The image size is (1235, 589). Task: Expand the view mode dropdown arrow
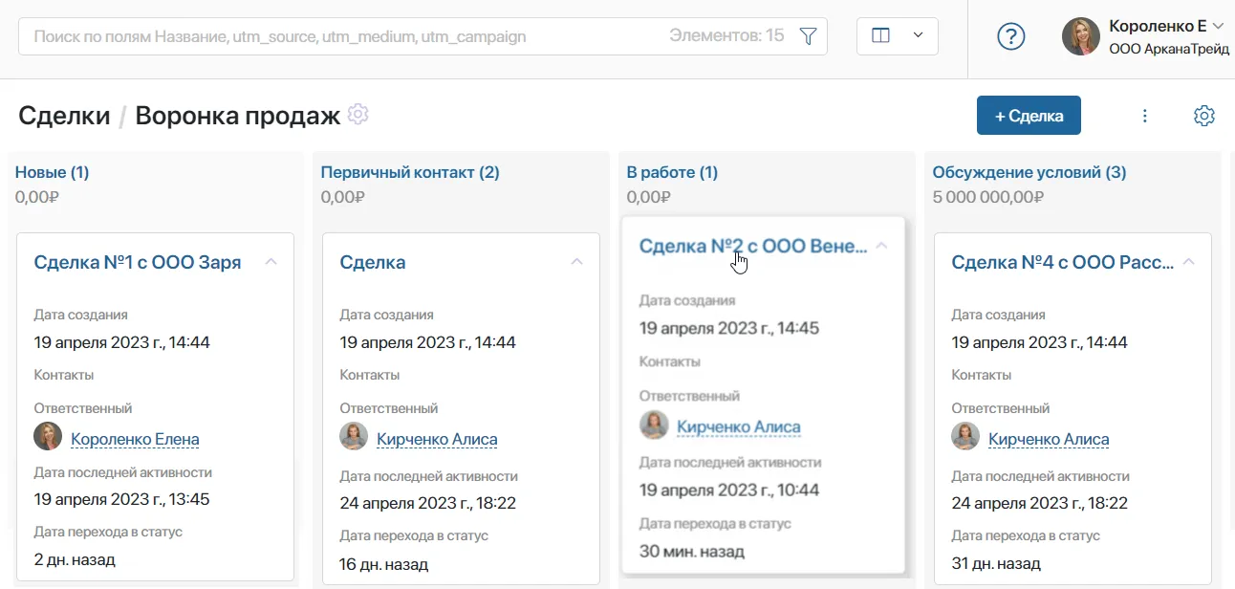point(919,36)
